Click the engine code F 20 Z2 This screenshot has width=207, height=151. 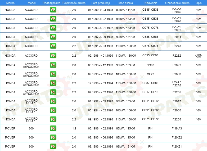177,137
